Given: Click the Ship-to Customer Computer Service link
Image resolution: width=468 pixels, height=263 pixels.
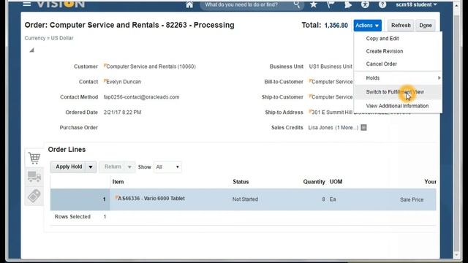Looking at the screenshot, I should 332,97.
